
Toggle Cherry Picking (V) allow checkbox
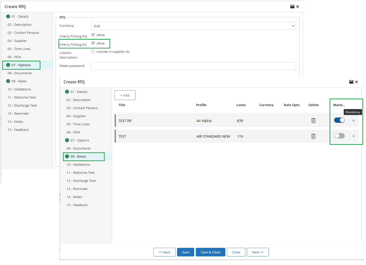click(93, 43)
